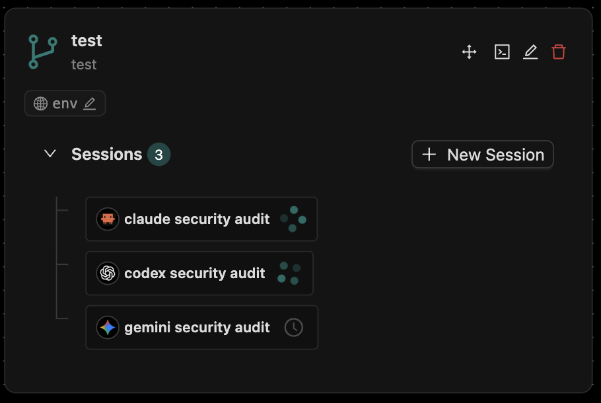Open a terminal for the test worktree
The image size is (601, 403).
point(502,52)
